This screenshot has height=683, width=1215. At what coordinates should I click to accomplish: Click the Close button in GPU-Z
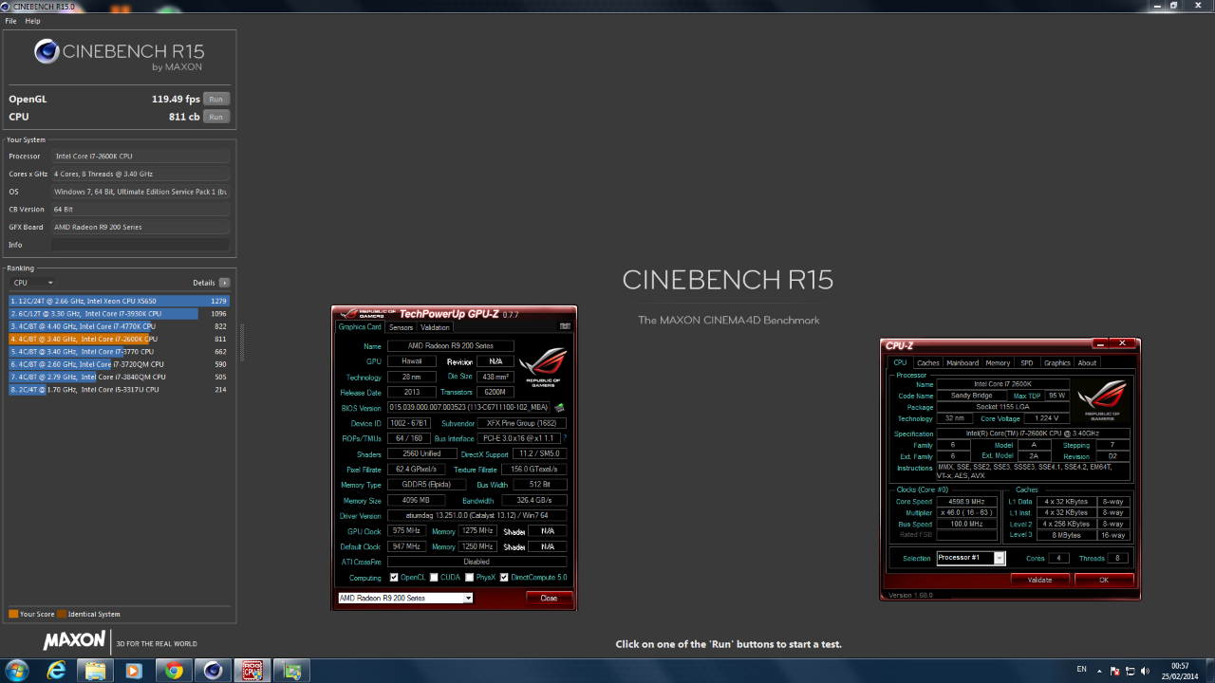(x=549, y=598)
